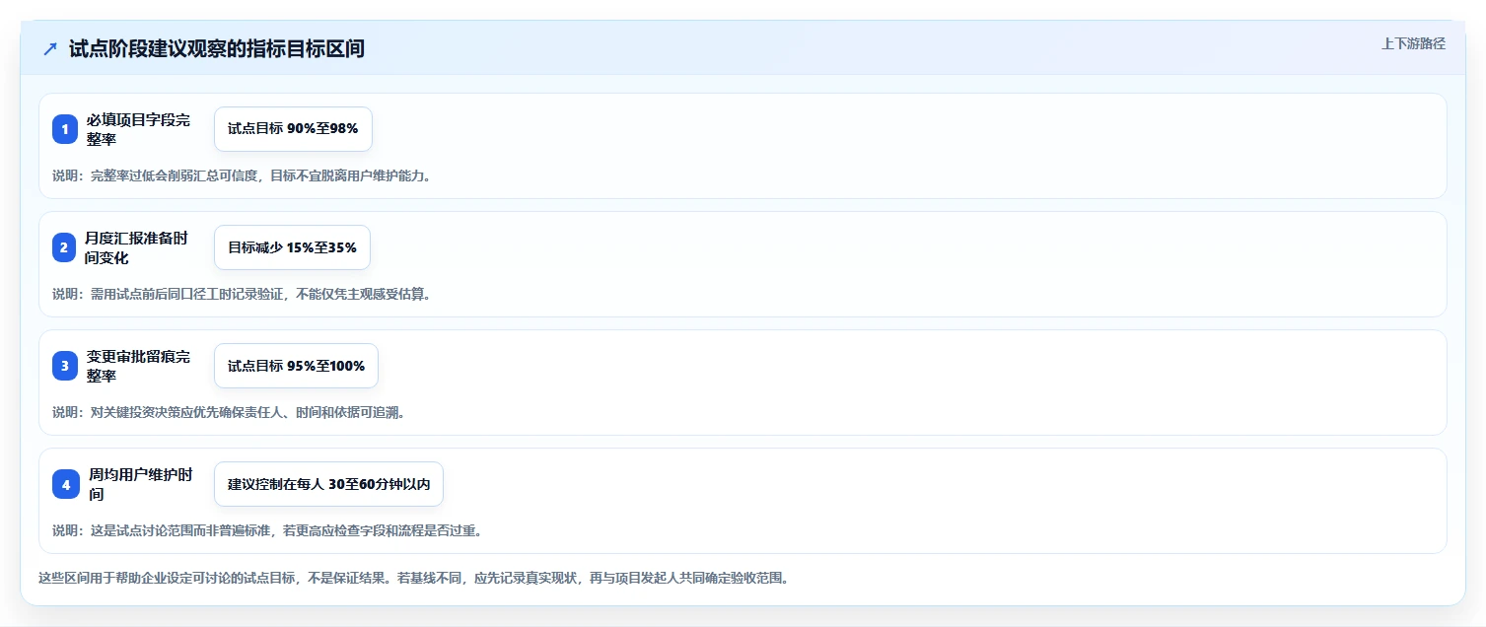The width and height of the screenshot is (1486, 627).
Task: Click the note starting 对关键投资决策应优先确保责任人
Action: click(x=229, y=412)
